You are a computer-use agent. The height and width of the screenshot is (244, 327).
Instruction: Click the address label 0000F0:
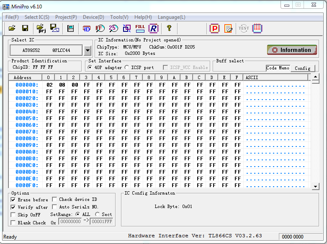click(x=27, y=185)
